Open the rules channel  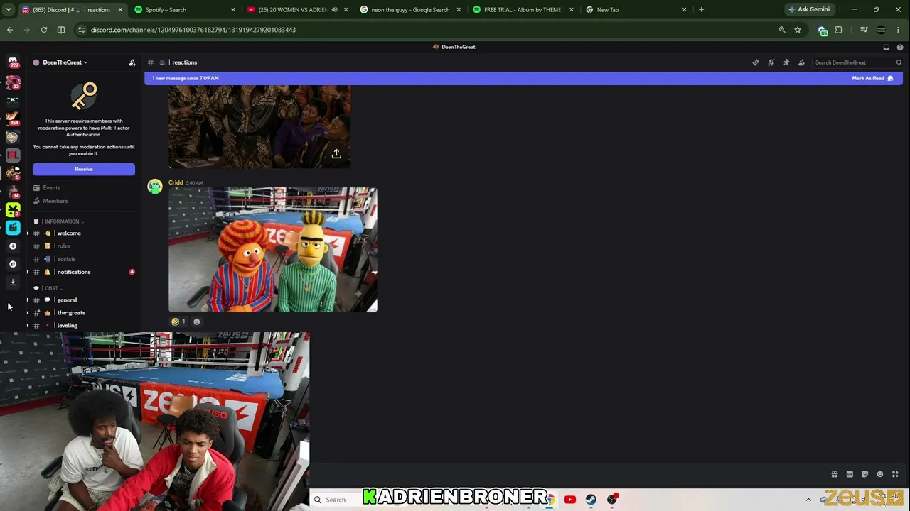pos(84,246)
